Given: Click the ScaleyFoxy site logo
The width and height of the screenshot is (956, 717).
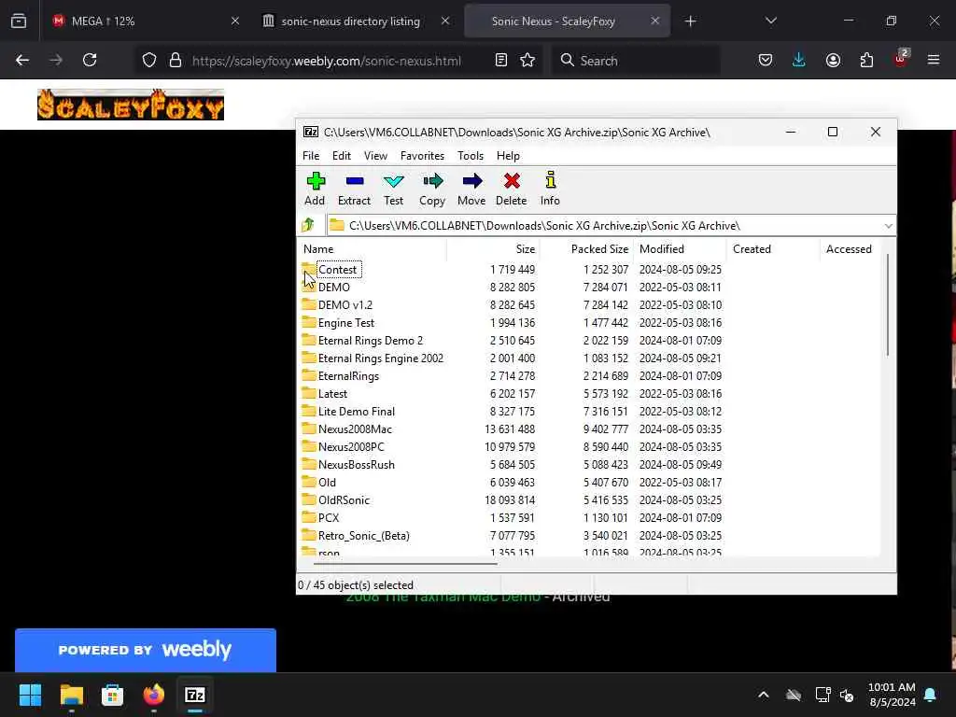Looking at the screenshot, I should click(131, 105).
